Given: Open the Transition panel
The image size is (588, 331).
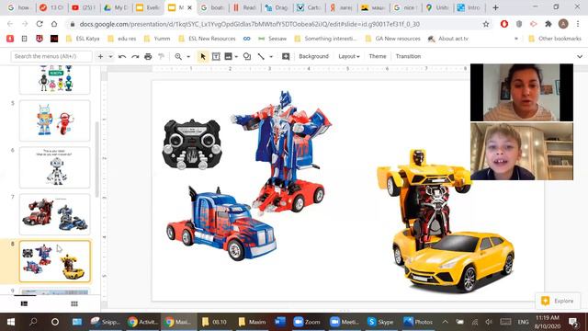Looking at the screenshot, I should click(x=408, y=57).
